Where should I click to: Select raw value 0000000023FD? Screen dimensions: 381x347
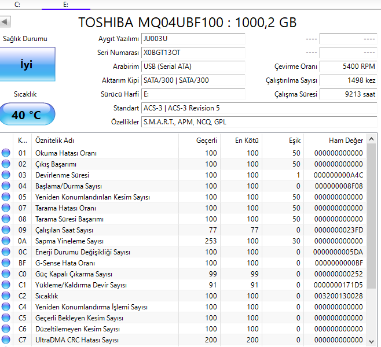click(x=339, y=230)
